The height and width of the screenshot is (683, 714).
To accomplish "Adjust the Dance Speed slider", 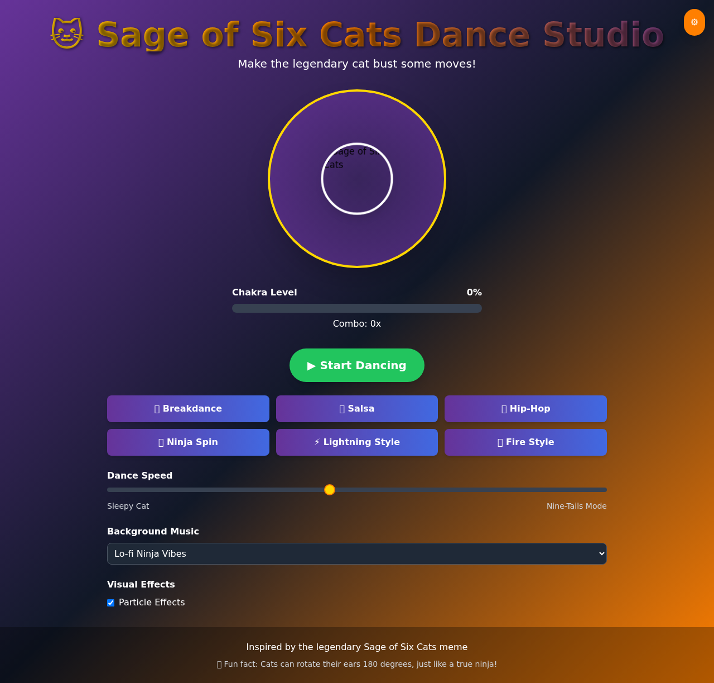I will click(x=329, y=490).
